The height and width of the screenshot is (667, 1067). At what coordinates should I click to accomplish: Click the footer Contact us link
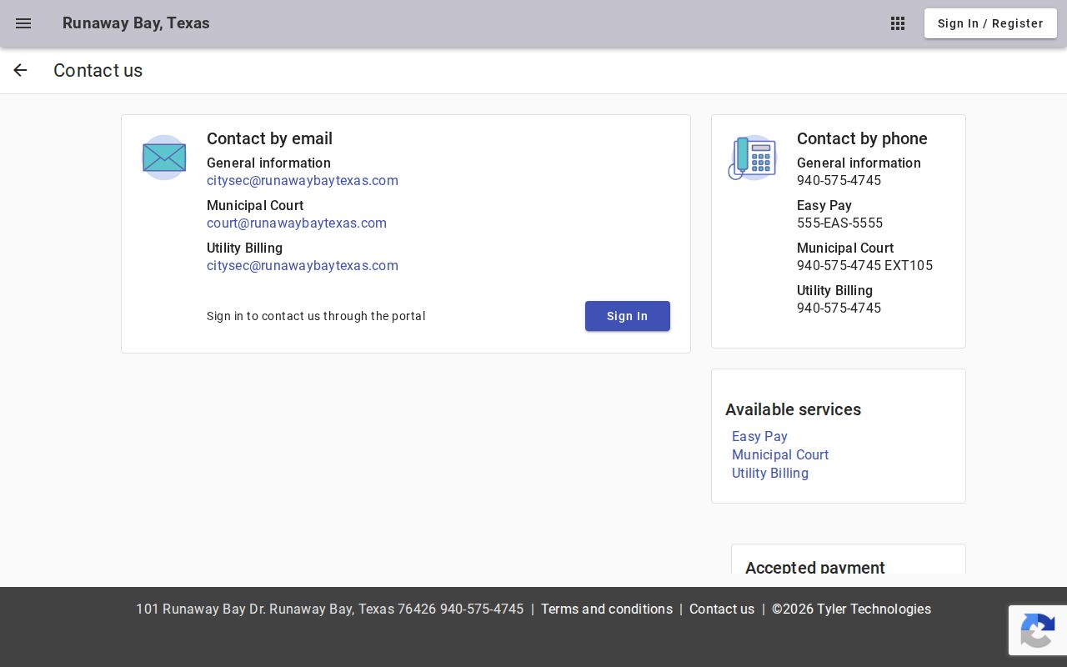click(722, 609)
